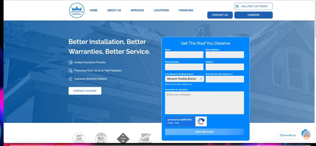Go to the Locations menu item
Screen dimensions: 316x146
tap(161, 10)
